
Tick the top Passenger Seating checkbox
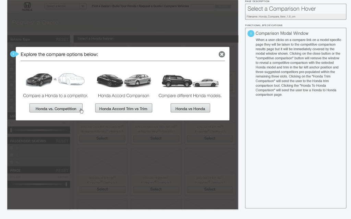tap(12, 148)
